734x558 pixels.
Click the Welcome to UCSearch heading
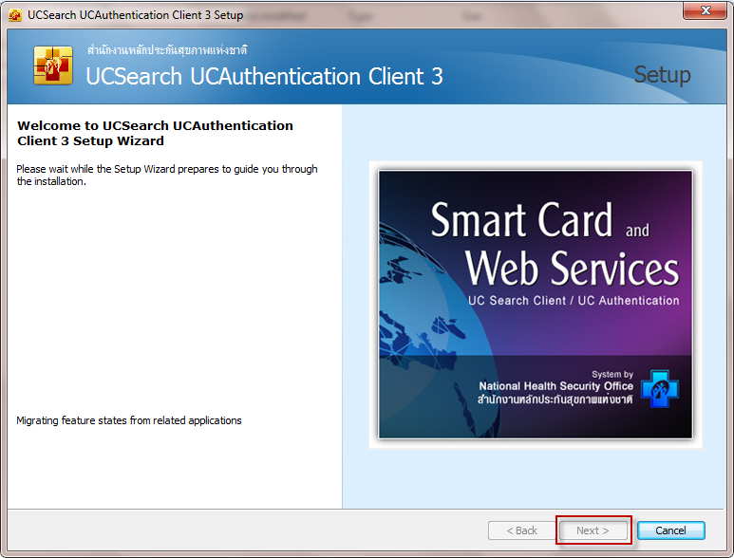coord(155,133)
